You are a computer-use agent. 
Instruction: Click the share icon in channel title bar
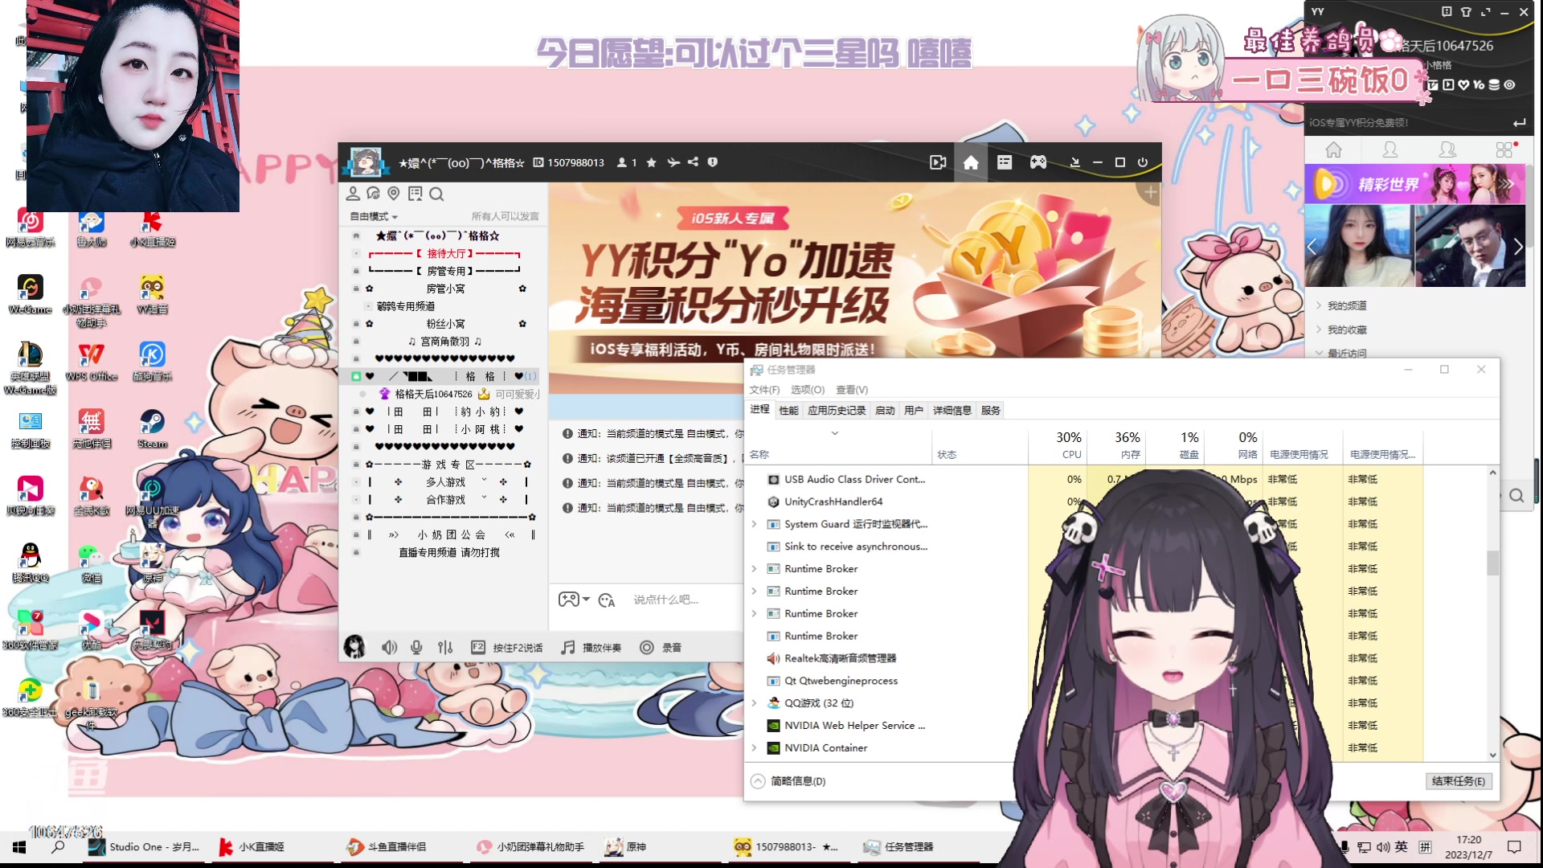(x=693, y=162)
